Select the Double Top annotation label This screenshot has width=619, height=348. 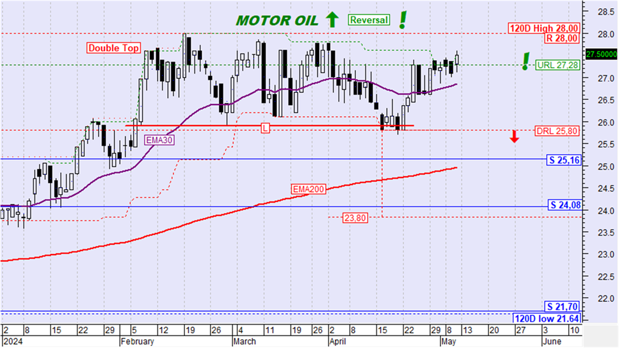click(114, 48)
